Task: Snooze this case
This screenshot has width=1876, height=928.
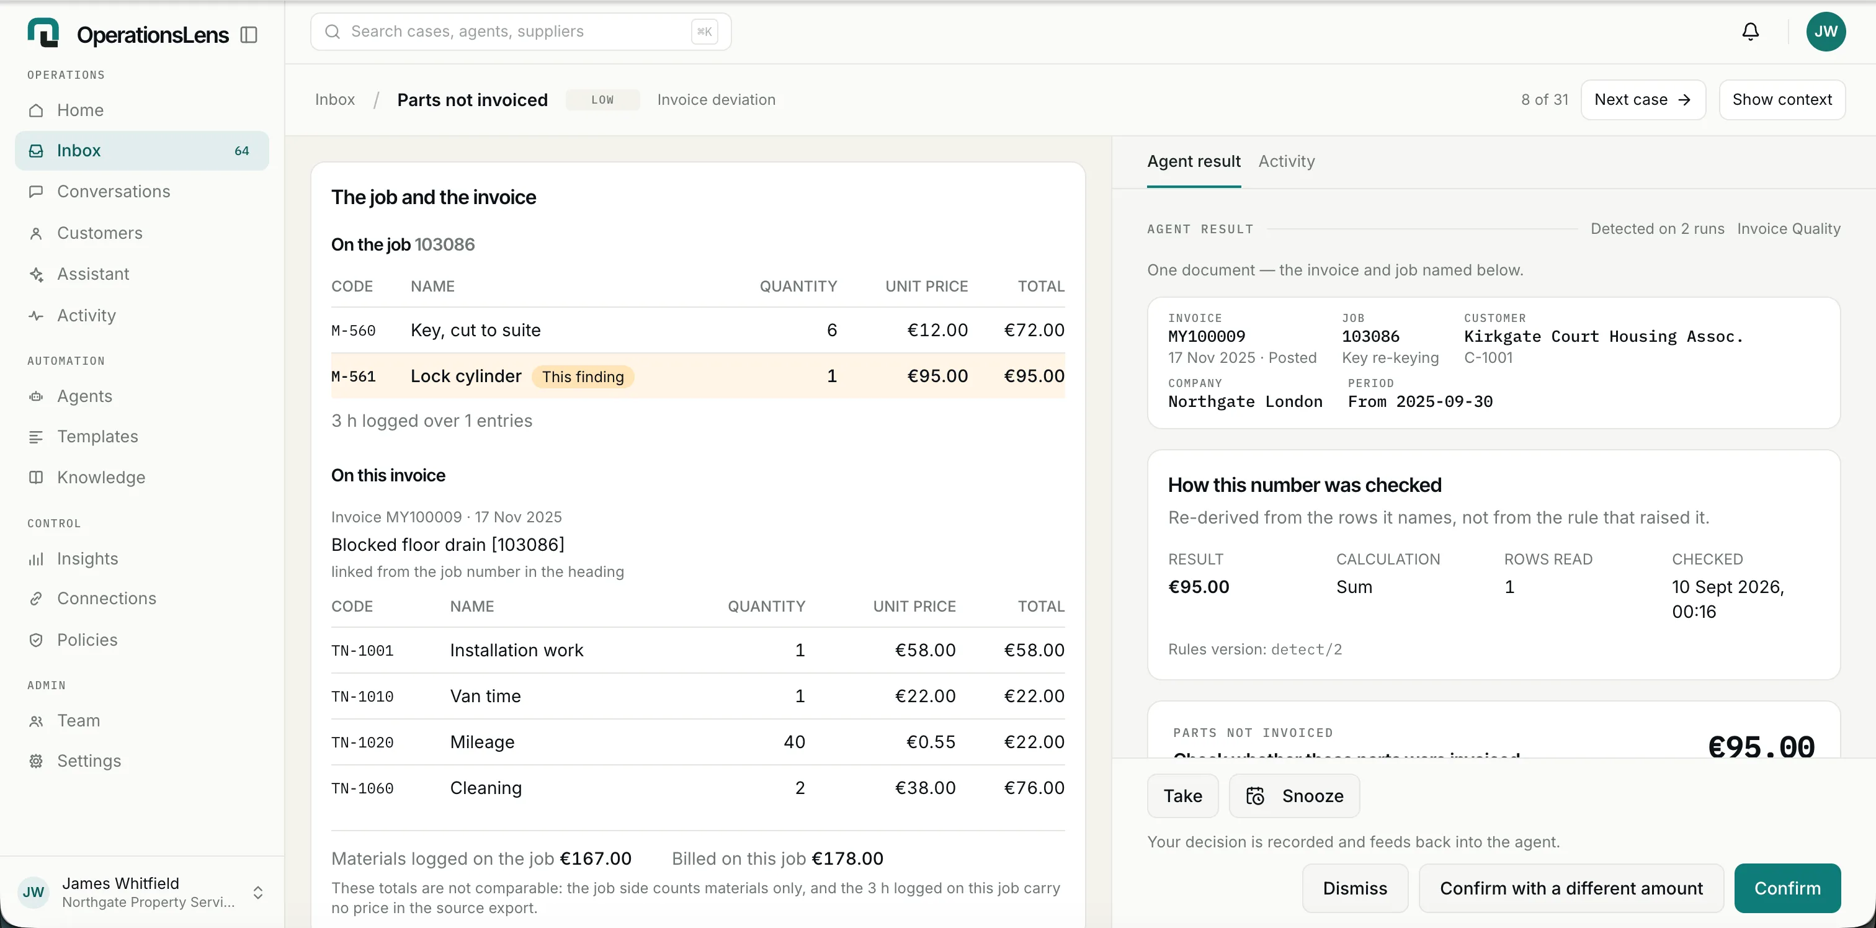Action: pyautogui.click(x=1293, y=795)
